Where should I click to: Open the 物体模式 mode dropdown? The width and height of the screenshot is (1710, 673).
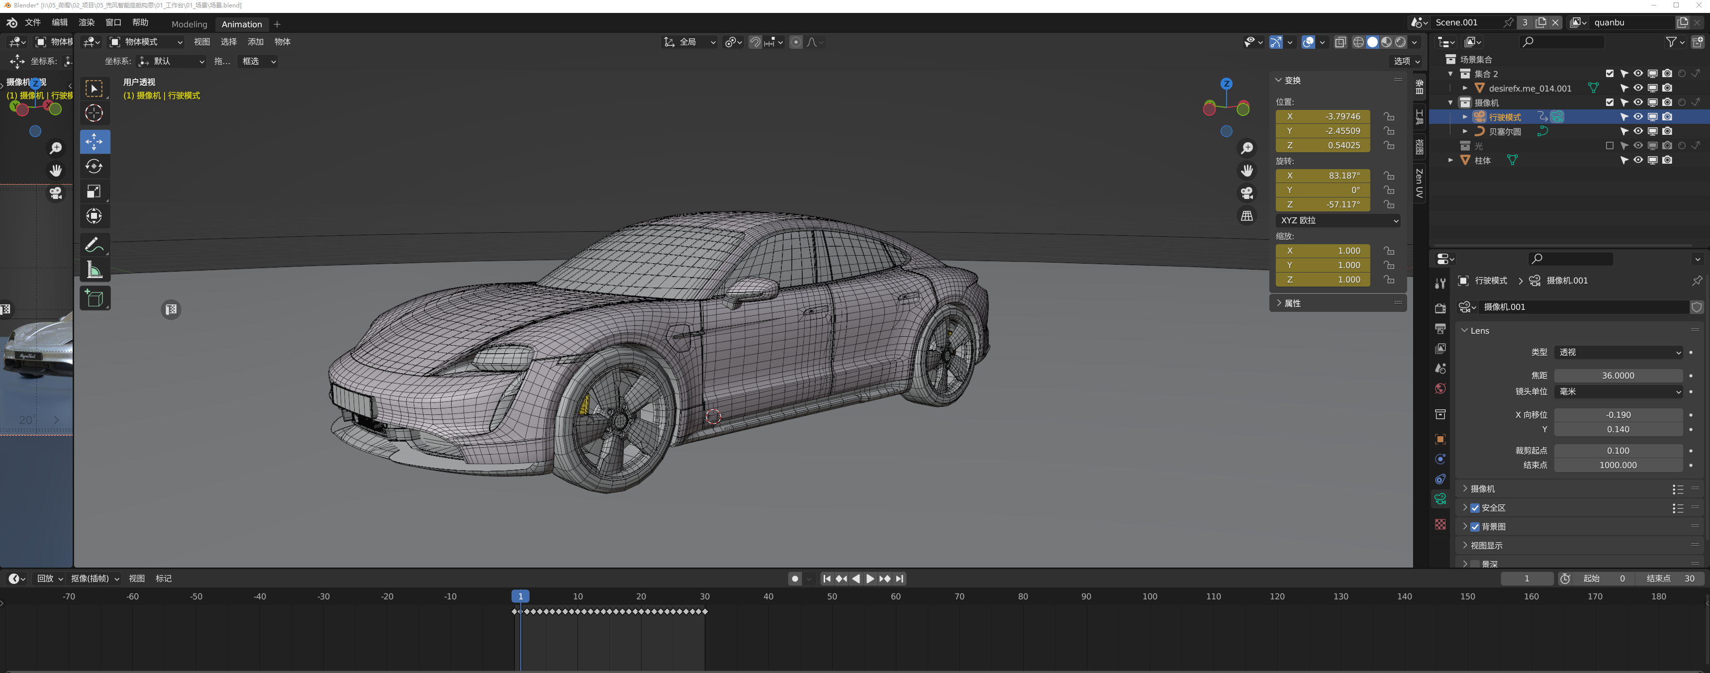(x=146, y=42)
